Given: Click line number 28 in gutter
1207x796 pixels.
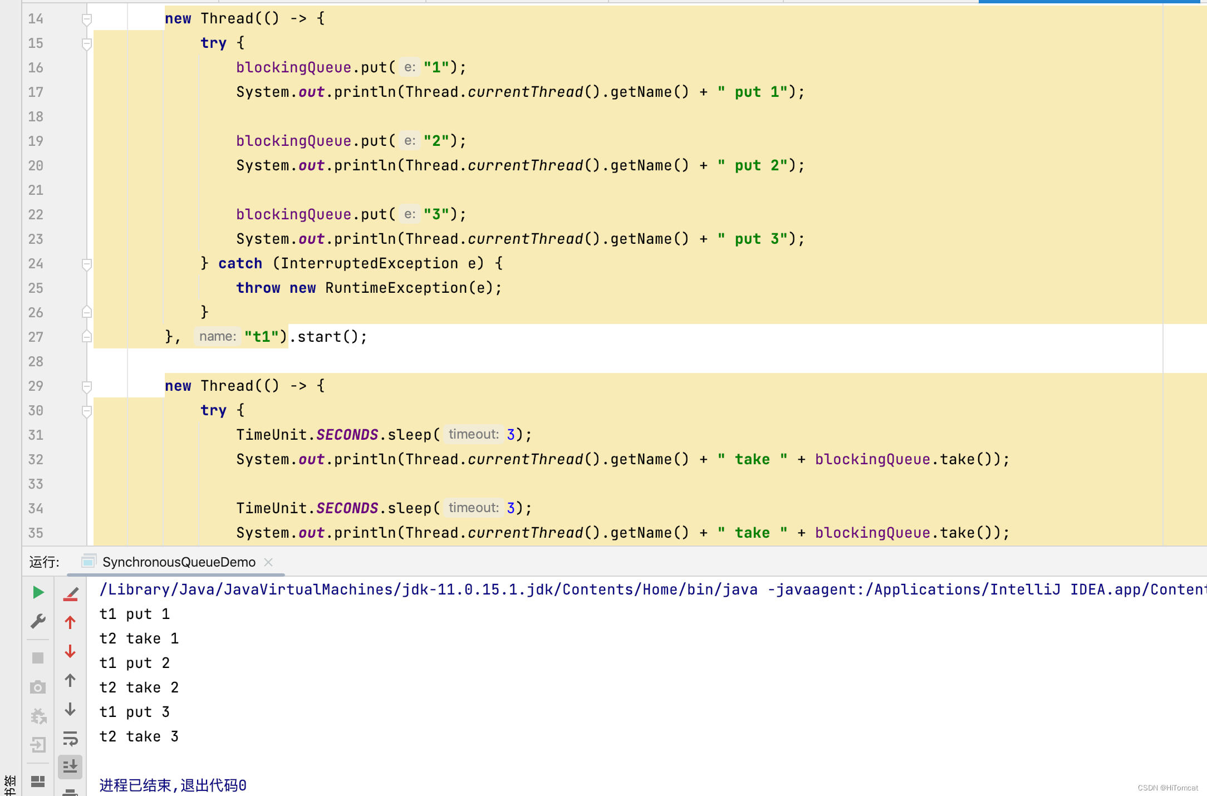Looking at the screenshot, I should [36, 362].
